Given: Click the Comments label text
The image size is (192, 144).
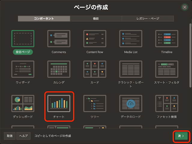Looking at the screenshot, I should [x=59, y=52].
